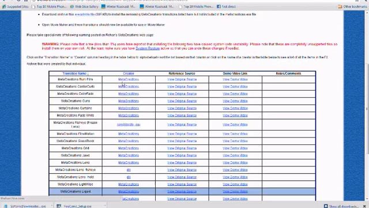View original source for CenterCurls
369x208 pixels.
(182, 87)
